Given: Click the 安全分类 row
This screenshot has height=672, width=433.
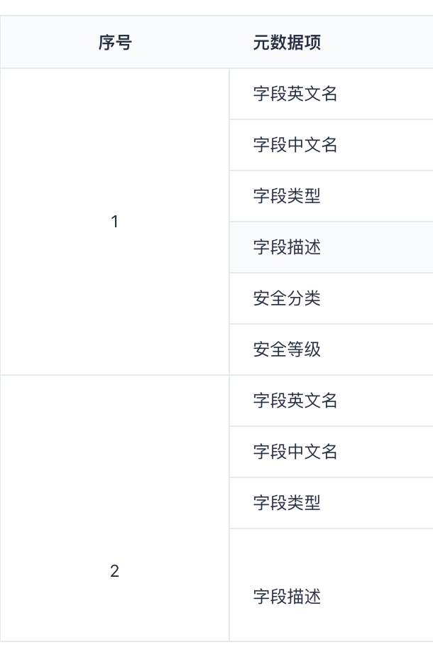Looking at the screenshot, I should click(331, 298).
